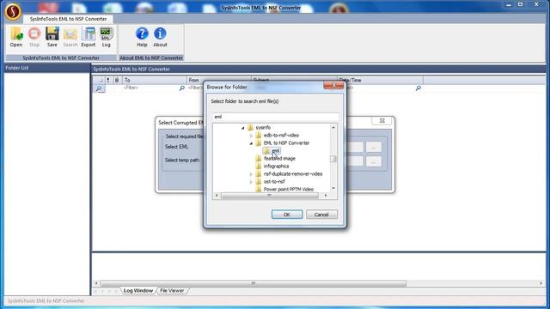Sort by attachment column icon

tap(117, 80)
